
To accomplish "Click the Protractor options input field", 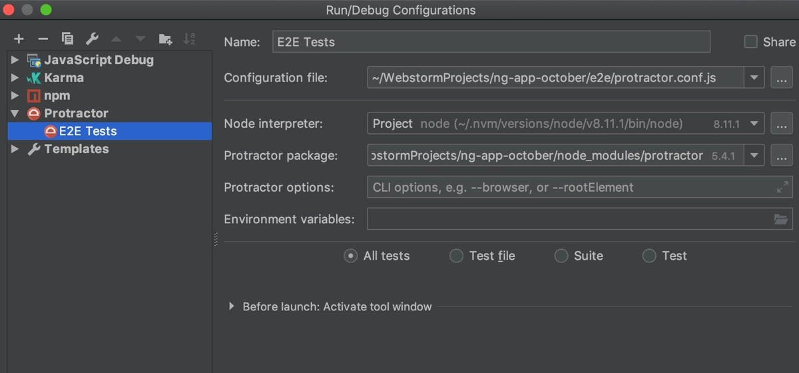I will (x=580, y=188).
